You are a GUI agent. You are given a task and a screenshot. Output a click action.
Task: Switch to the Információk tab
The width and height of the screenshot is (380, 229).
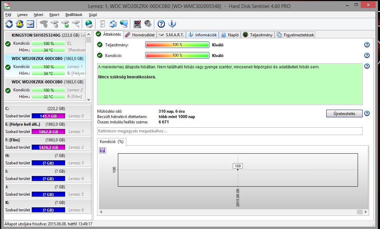pyautogui.click(x=202, y=35)
